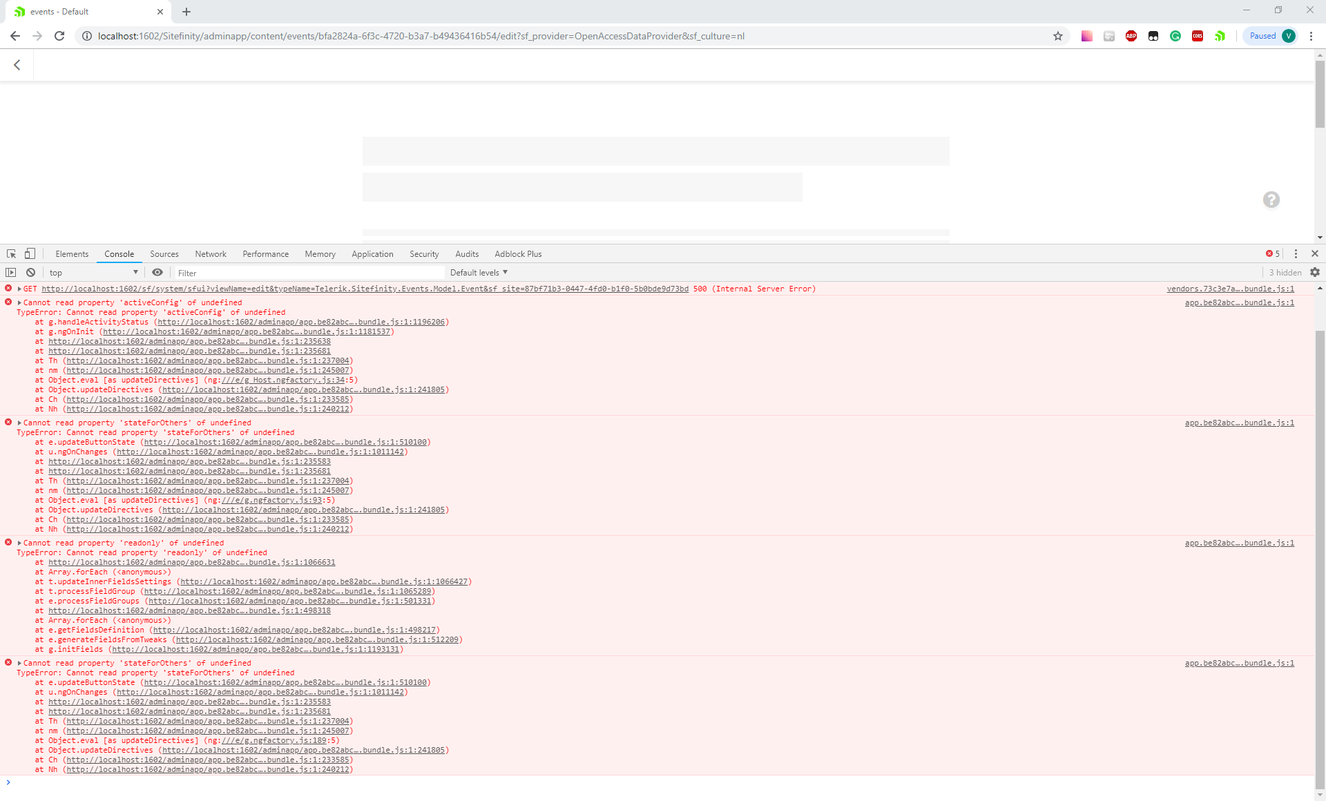Show the console sidebar
This screenshot has height=801, width=1326.
(10, 273)
